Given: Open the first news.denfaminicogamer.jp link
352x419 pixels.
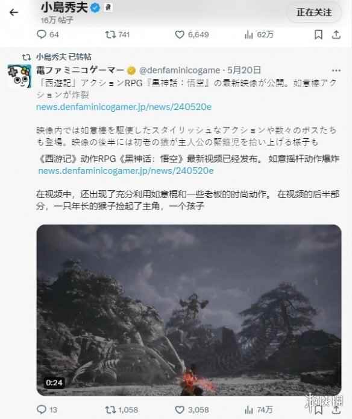Looking at the screenshot, I should tap(124, 107).
